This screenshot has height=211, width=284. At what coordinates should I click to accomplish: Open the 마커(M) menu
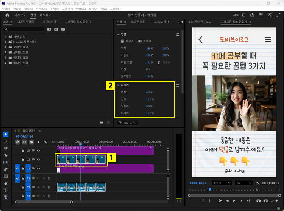55,9
